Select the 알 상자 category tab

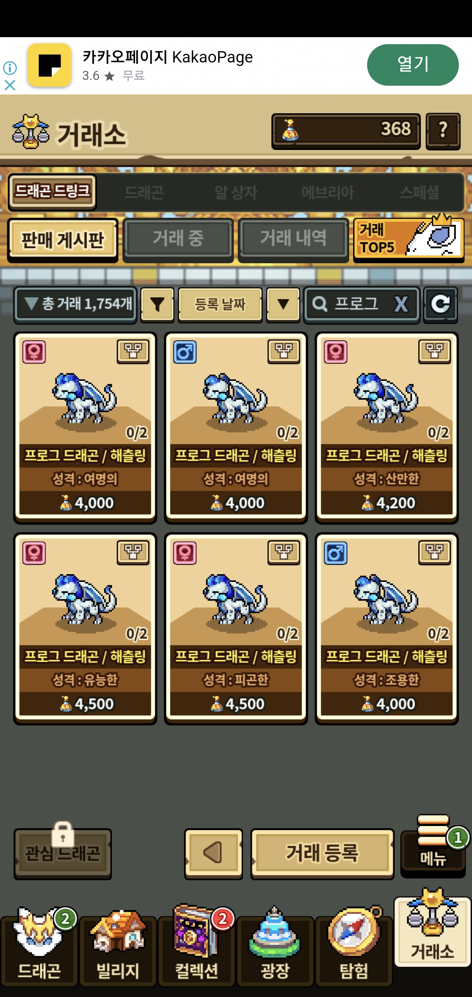click(x=236, y=192)
